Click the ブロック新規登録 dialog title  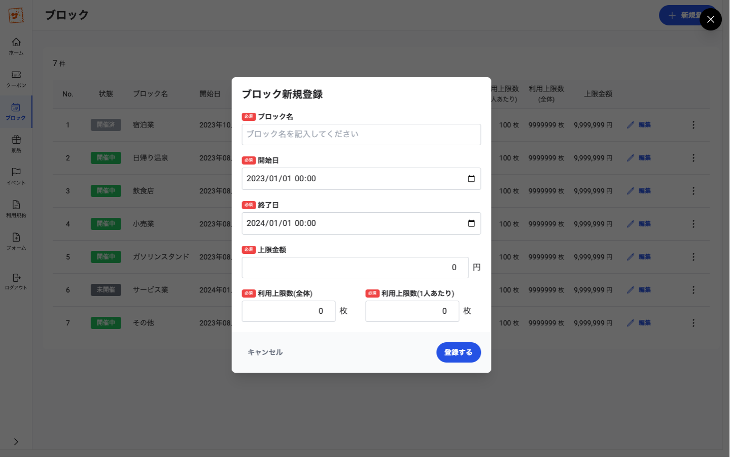(x=282, y=94)
